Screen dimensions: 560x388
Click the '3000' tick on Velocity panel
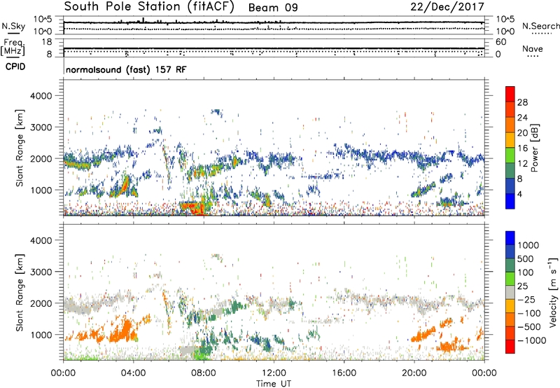coord(41,272)
